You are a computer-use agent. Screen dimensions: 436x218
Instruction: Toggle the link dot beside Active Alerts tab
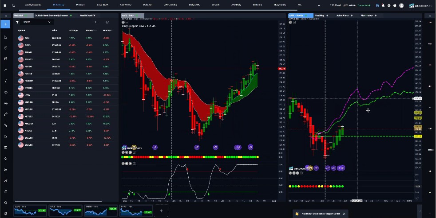(352, 16)
